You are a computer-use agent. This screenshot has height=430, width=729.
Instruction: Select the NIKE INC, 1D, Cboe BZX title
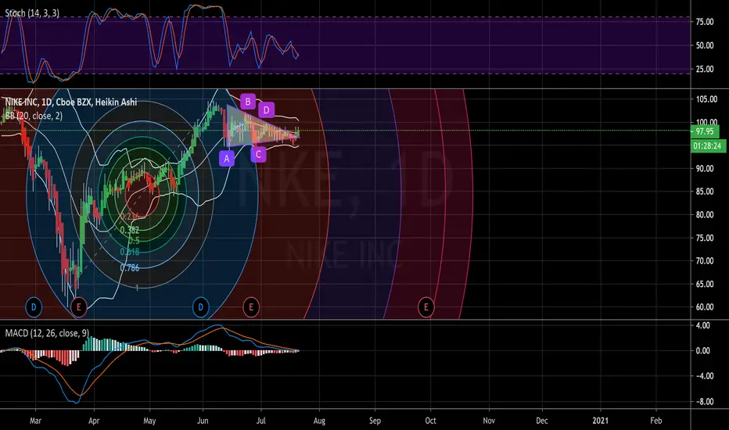[x=71, y=102]
